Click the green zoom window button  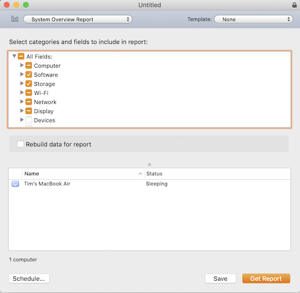coord(26,5)
